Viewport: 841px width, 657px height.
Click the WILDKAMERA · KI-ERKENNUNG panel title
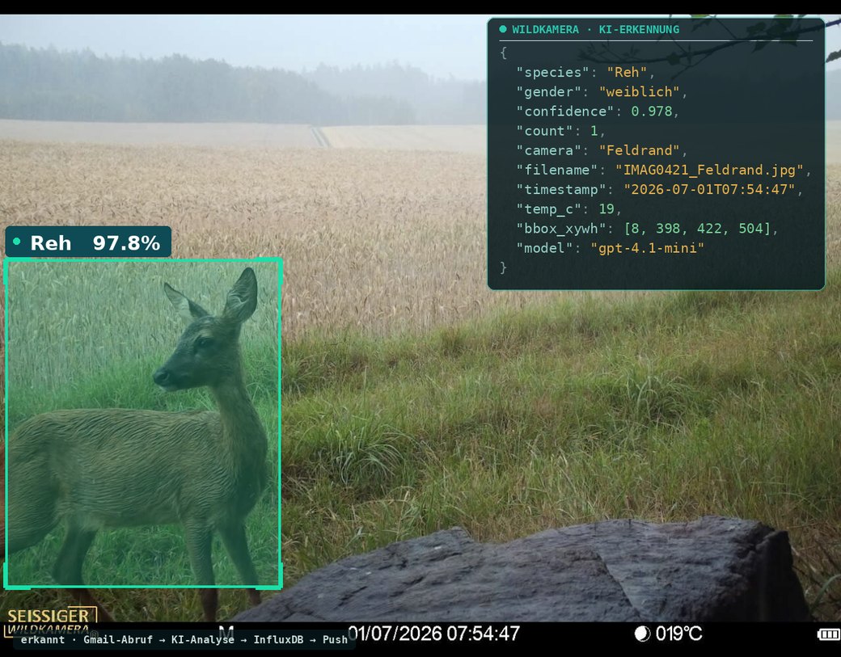(x=595, y=29)
